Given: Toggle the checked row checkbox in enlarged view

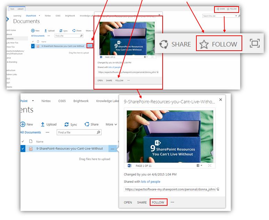Looking at the screenshot, I should [x=23, y=149].
